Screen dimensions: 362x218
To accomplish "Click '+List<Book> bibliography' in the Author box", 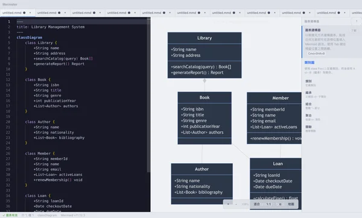I will tap(198, 192).
